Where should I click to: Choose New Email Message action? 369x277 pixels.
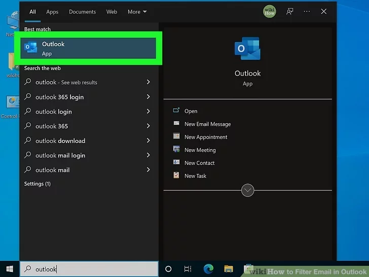click(208, 124)
